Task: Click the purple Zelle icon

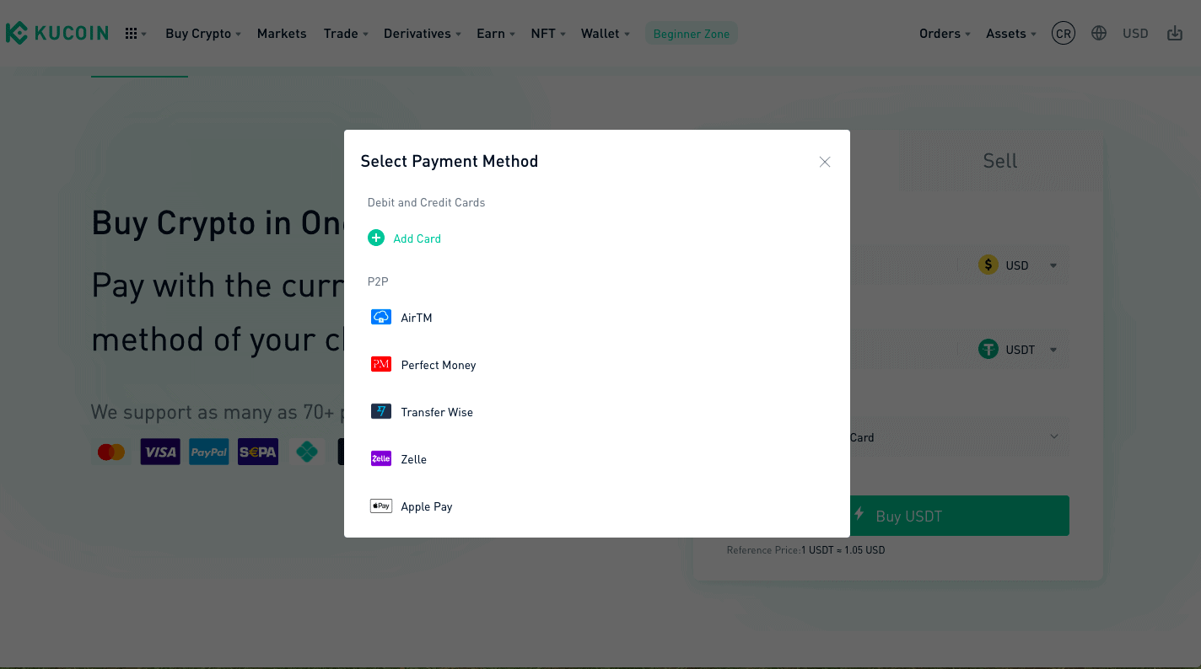Action: (381, 459)
